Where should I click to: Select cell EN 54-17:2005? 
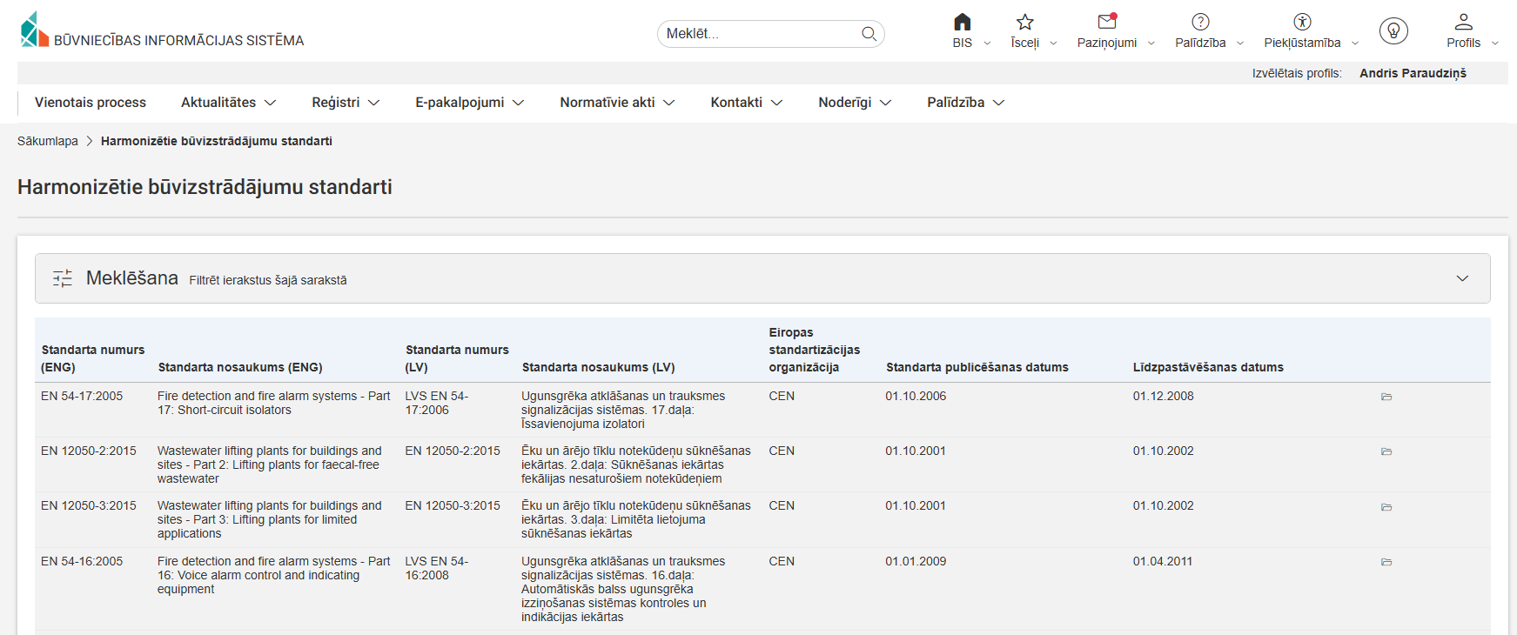pos(82,396)
